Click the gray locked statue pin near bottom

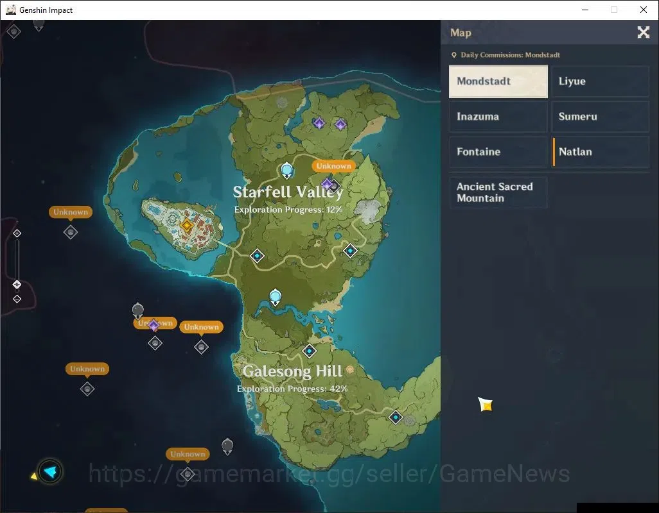click(227, 446)
